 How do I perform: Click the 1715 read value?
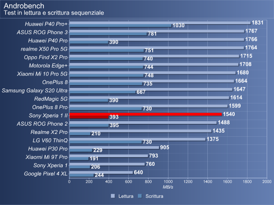(x=246, y=56)
